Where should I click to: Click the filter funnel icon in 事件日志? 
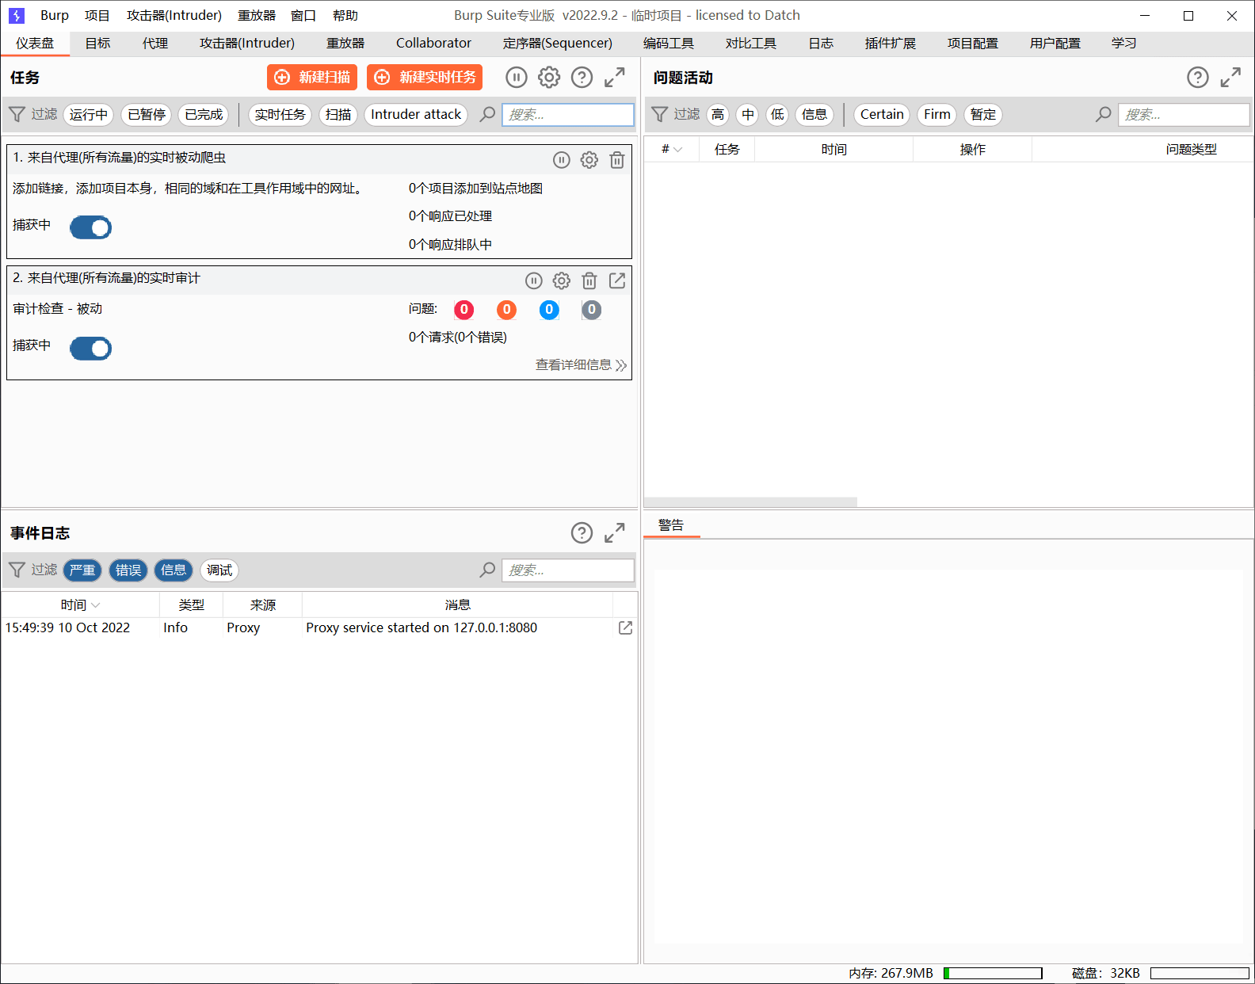[17, 570]
